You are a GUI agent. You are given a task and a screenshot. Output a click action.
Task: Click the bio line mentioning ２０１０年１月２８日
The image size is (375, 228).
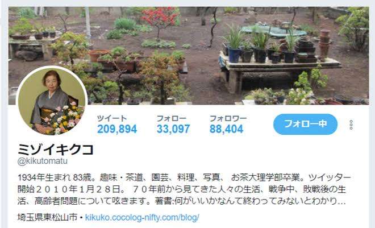182,189
